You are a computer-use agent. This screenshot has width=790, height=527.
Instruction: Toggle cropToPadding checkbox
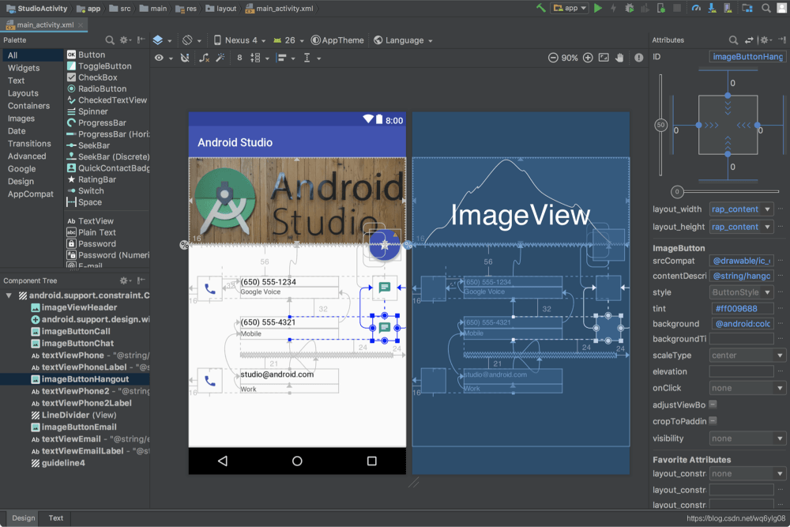pos(713,420)
